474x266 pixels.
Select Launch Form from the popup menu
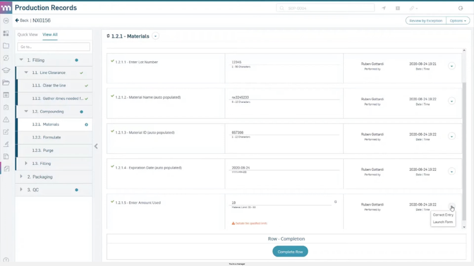click(443, 222)
